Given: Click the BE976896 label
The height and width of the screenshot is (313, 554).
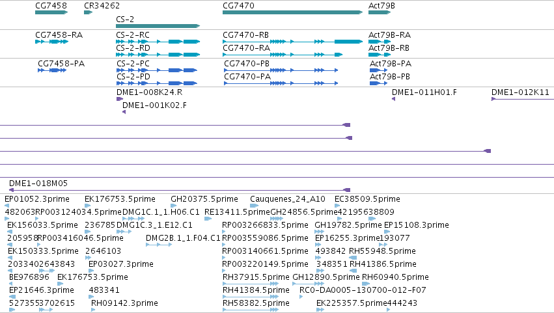Looking at the screenshot, I should (29, 277).
